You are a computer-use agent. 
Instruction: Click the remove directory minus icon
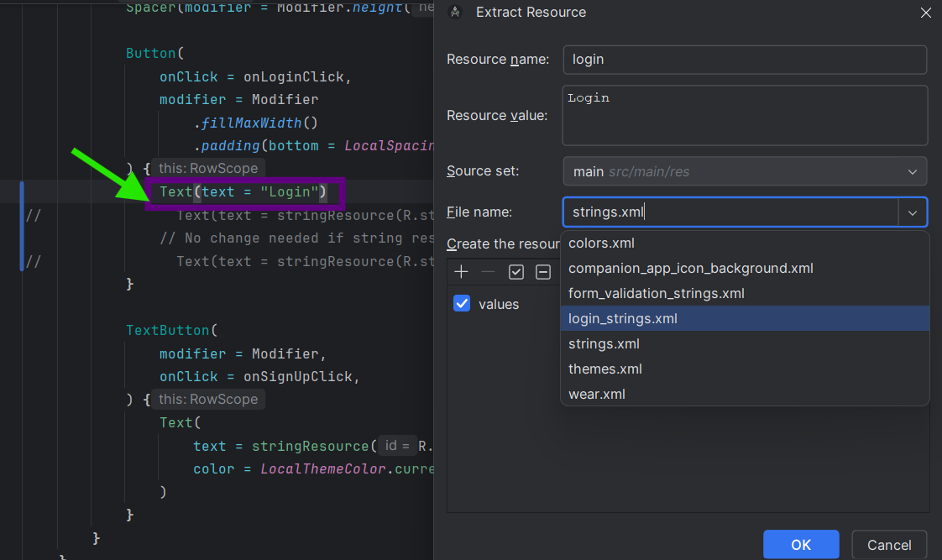click(x=488, y=272)
